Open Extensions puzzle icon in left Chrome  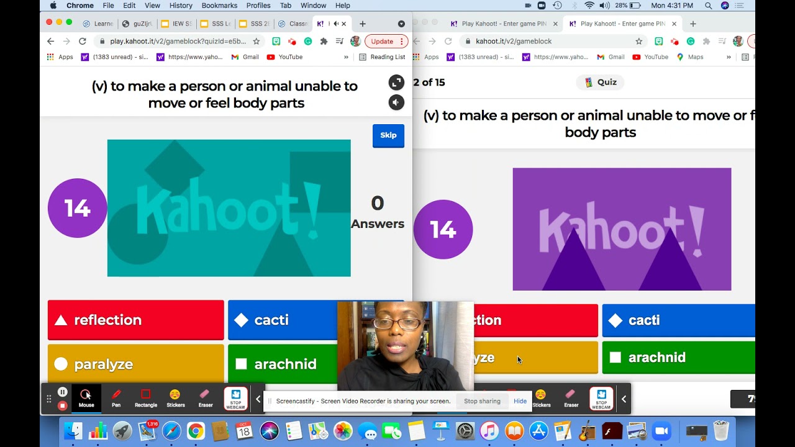tap(324, 41)
